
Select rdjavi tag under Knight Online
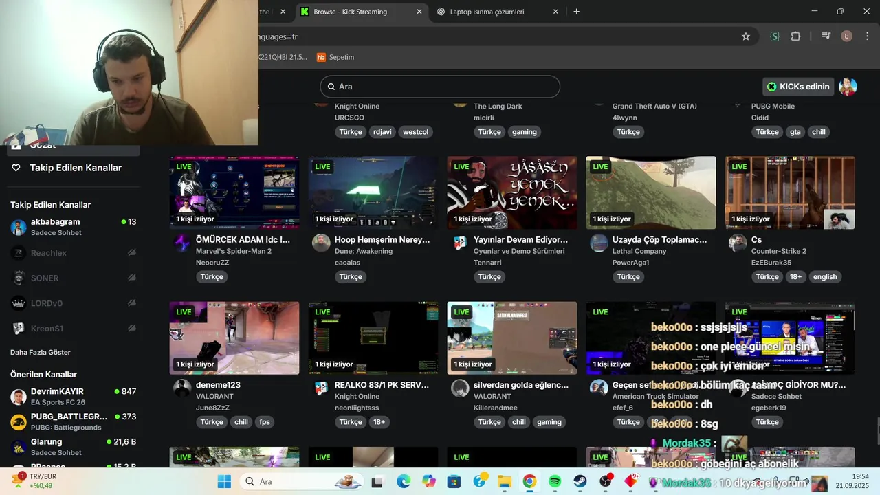pyautogui.click(x=382, y=132)
